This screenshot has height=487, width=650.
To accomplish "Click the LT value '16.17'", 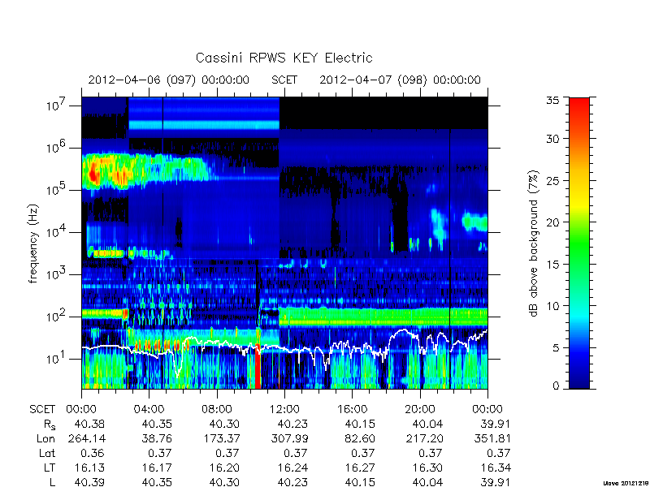I will (157, 468).
